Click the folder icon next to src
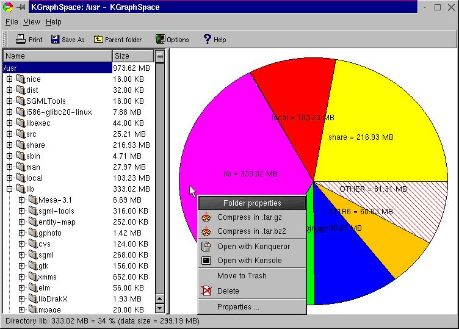 click(x=21, y=134)
